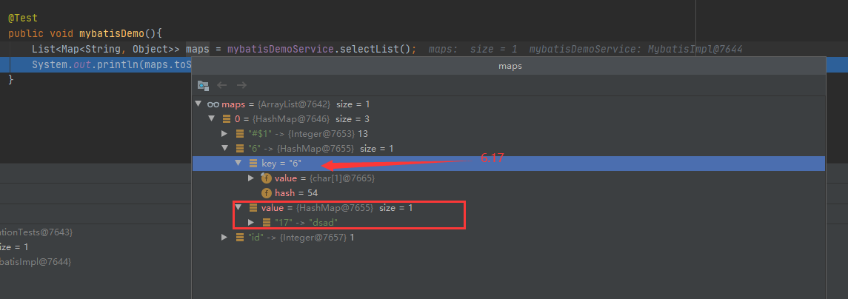Image resolution: width=848 pixels, height=299 pixels.
Task: Click mybatisDemoService in the code line
Action: pos(280,49)
